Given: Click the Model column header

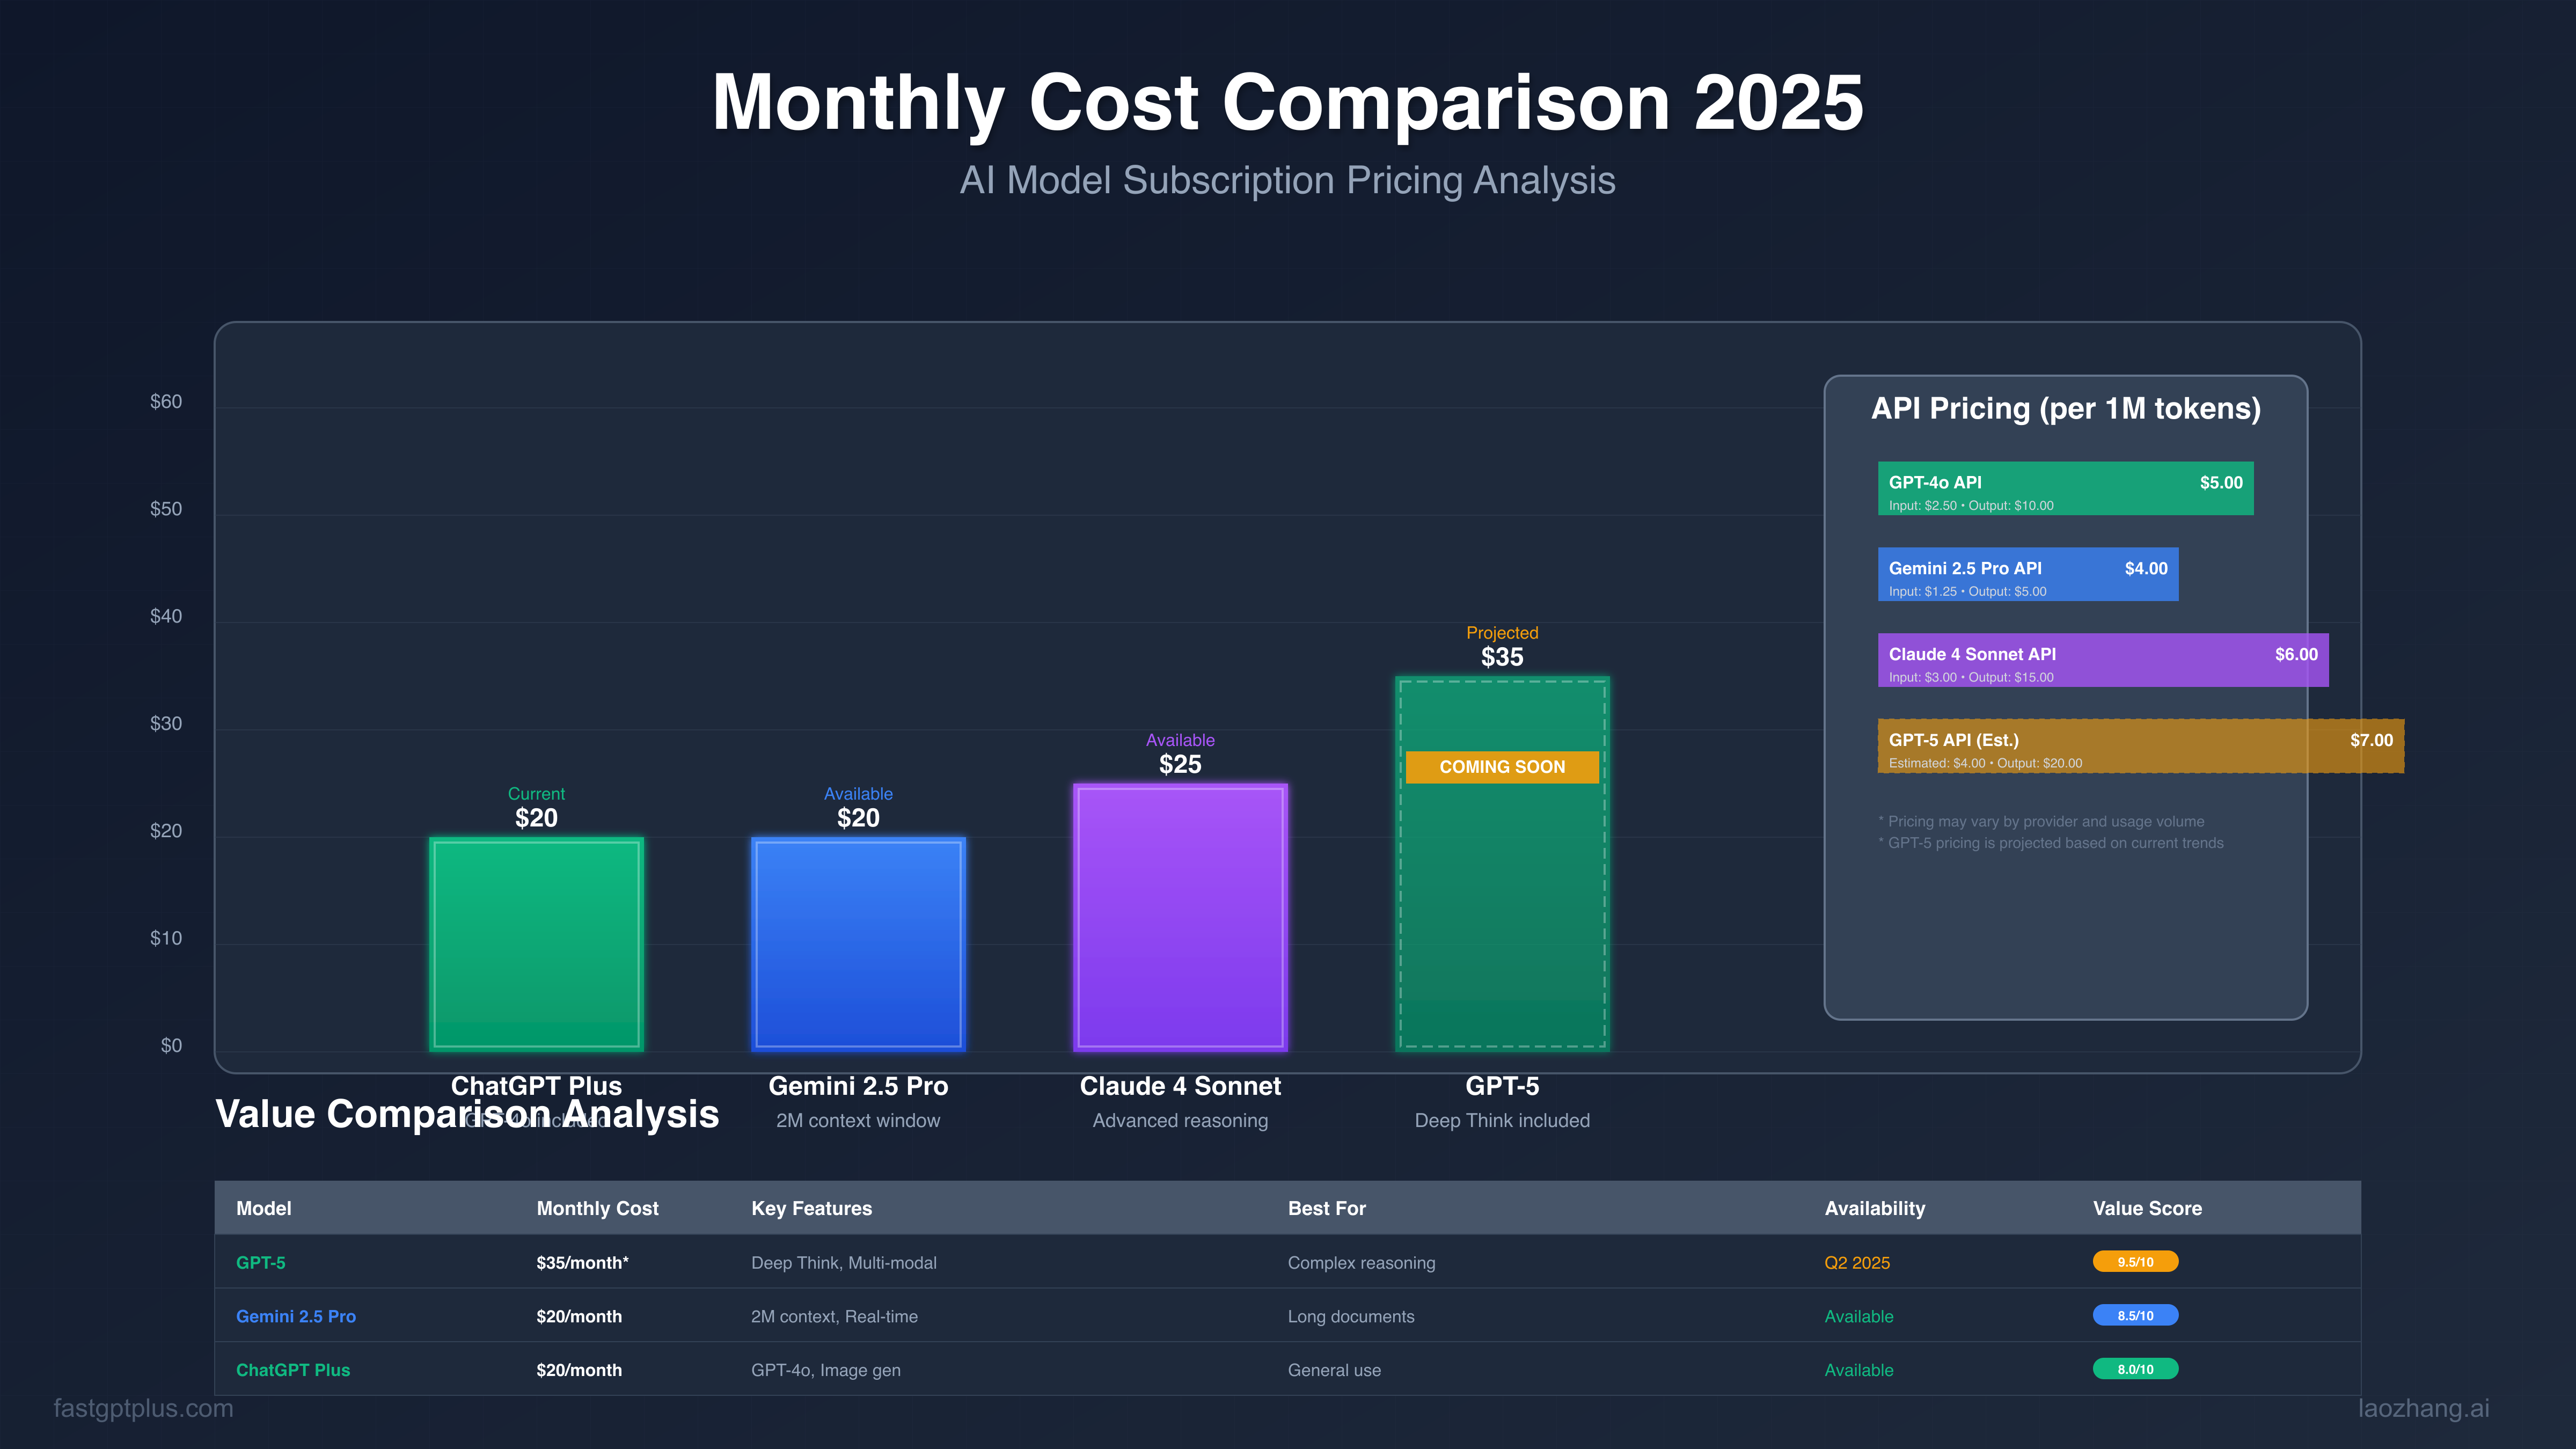Looking at the screenshot, I should coord(264,1208).
